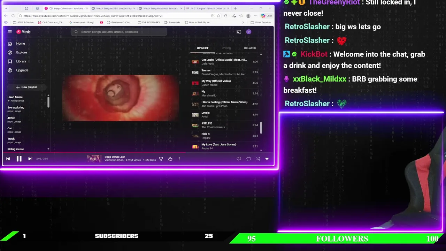This screenshot has width=446, height=251.
Task: Play Fly by Marshmello
Action: pyautogui.click(x=225, y=93)
